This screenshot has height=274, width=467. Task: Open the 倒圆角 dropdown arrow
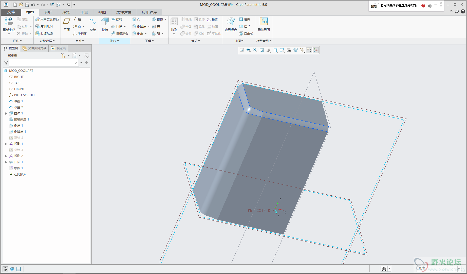pyautogui.click(x=149, y=26)
